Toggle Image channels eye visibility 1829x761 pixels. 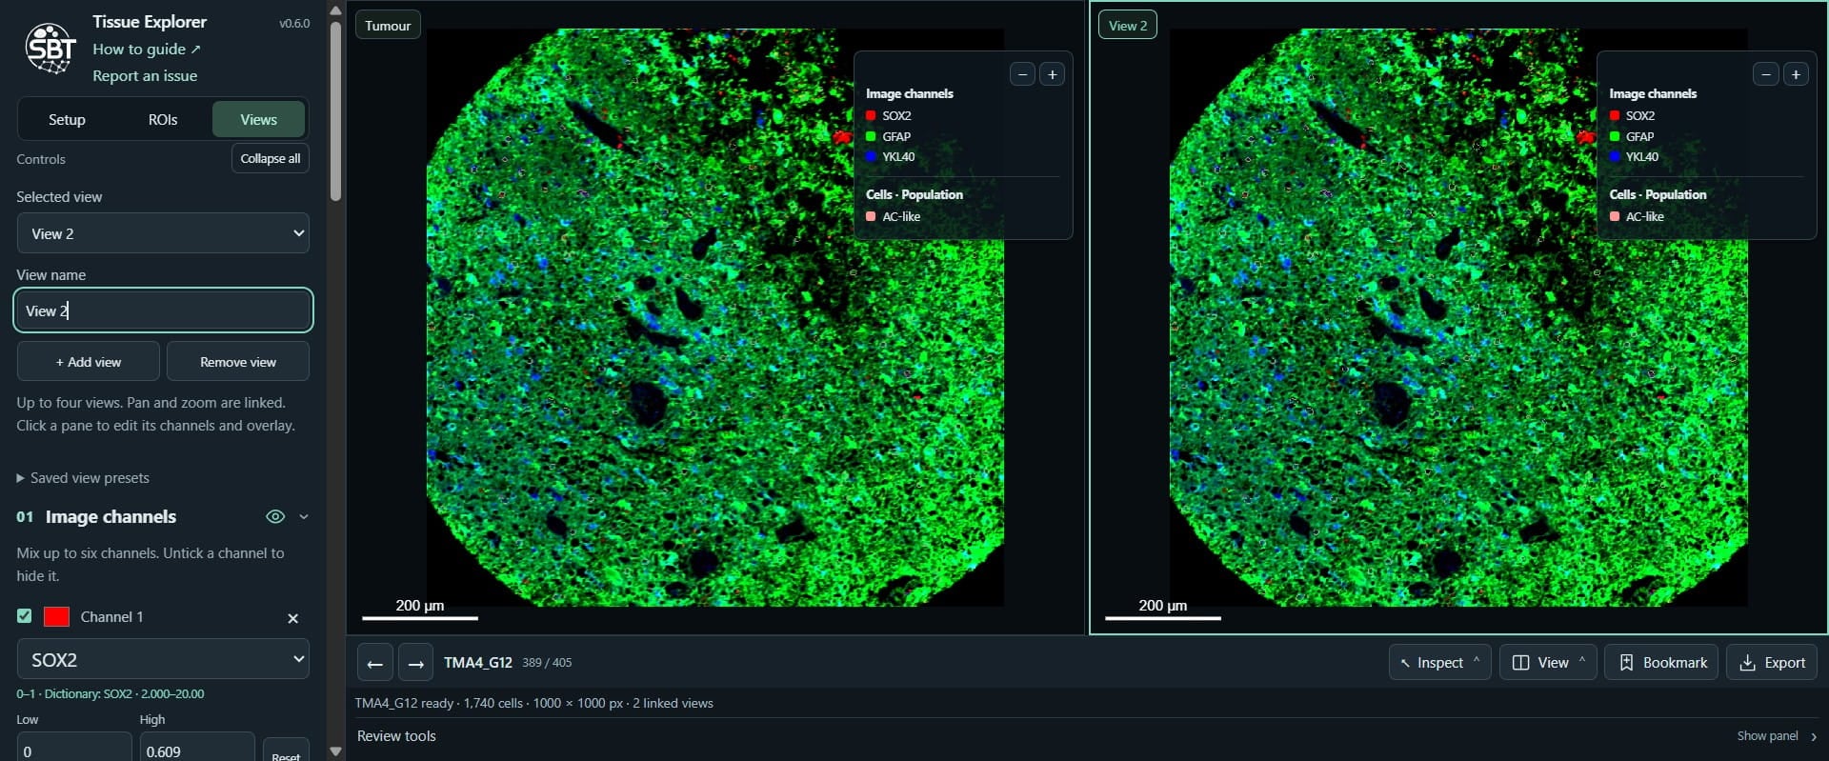click(x=275, y=516)
